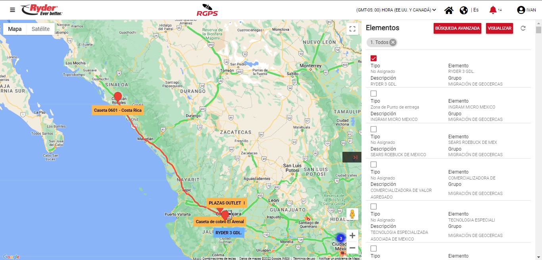Refresh the Elementos list
Image resolution: width=542 pixels, height=260 pixels.
click(523, 28)
